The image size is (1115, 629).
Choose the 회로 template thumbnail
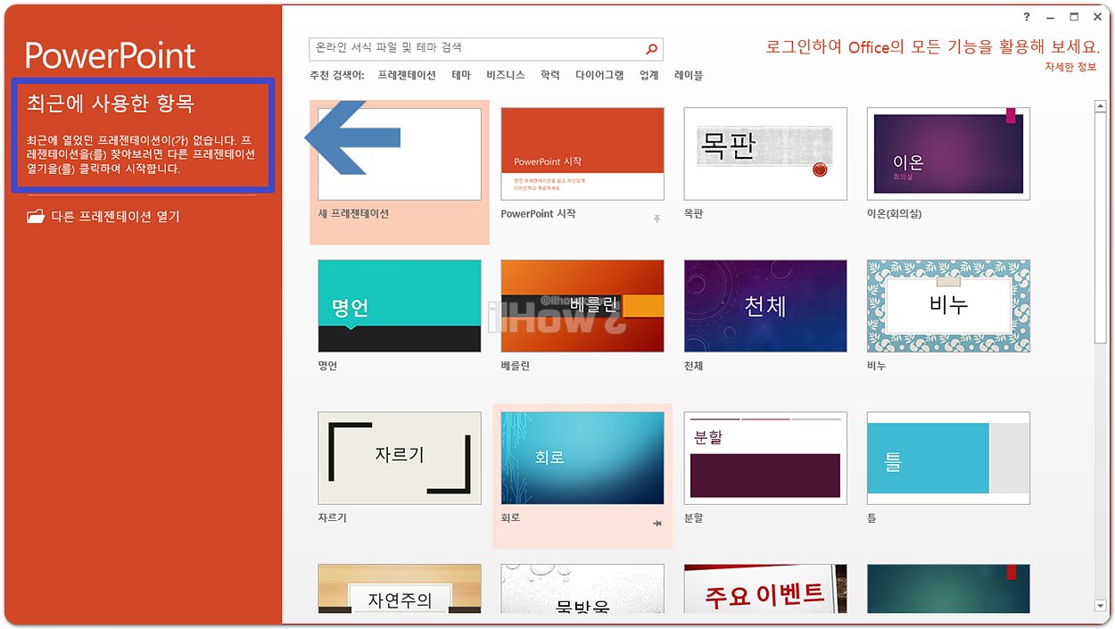[x=582, y=458]
